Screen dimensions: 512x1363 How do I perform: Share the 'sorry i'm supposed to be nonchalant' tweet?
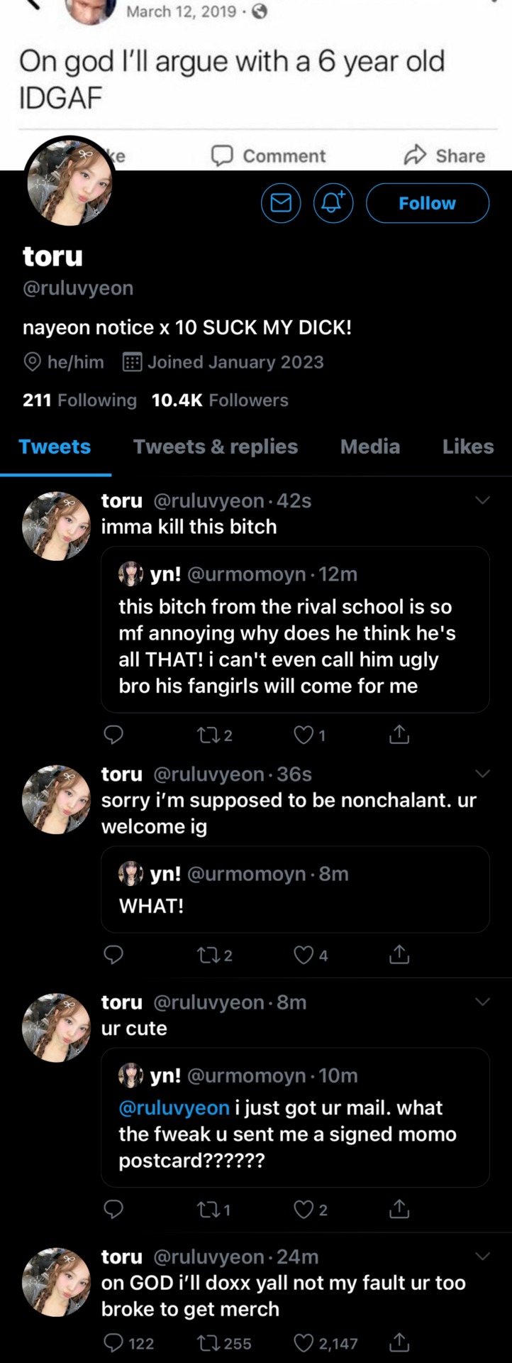pyautogui.click(x=399, y=955)
